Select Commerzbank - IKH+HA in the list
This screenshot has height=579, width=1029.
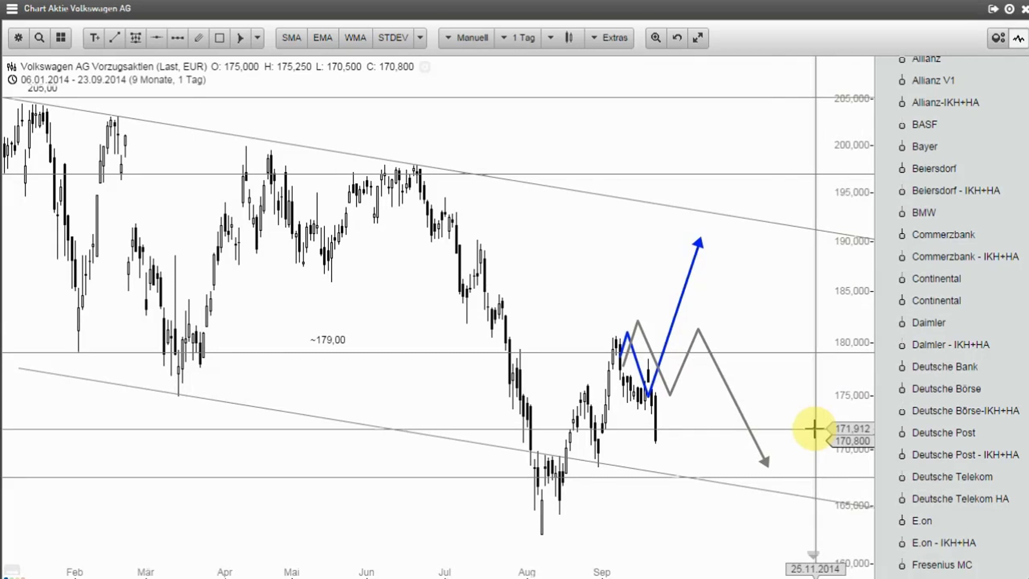(x=965, y=256)
